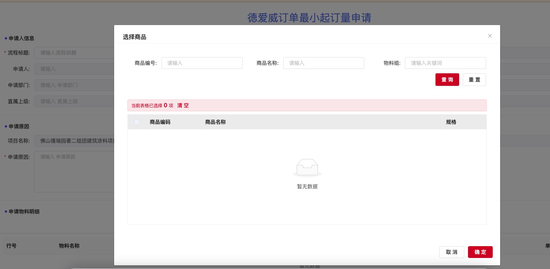The width and height of the screenshot is (550, 269).
Task: Click the 商品编码 column header
Action: 160,122
